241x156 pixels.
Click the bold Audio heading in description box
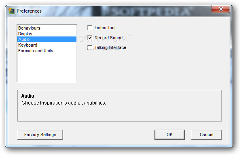[27, 96]
